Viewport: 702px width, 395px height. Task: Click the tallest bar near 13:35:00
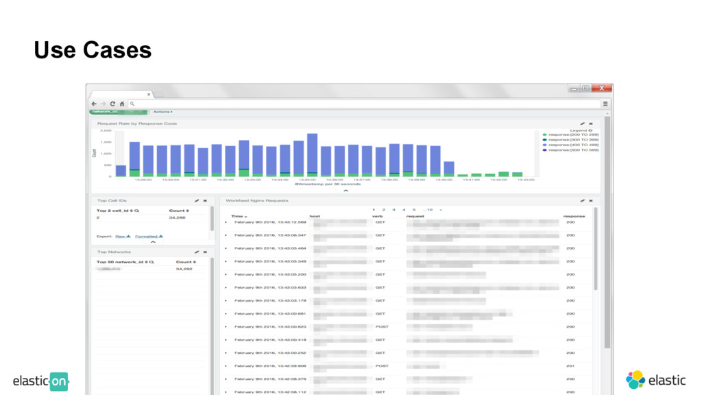[x=312, y=154]
